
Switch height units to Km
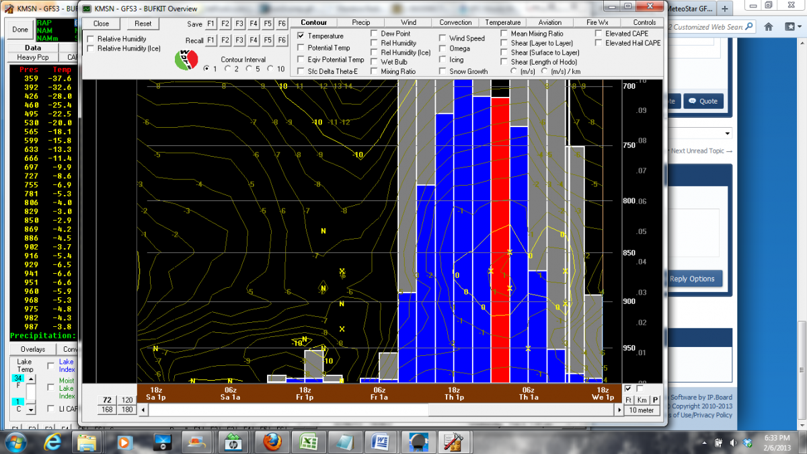click(642, 400)
